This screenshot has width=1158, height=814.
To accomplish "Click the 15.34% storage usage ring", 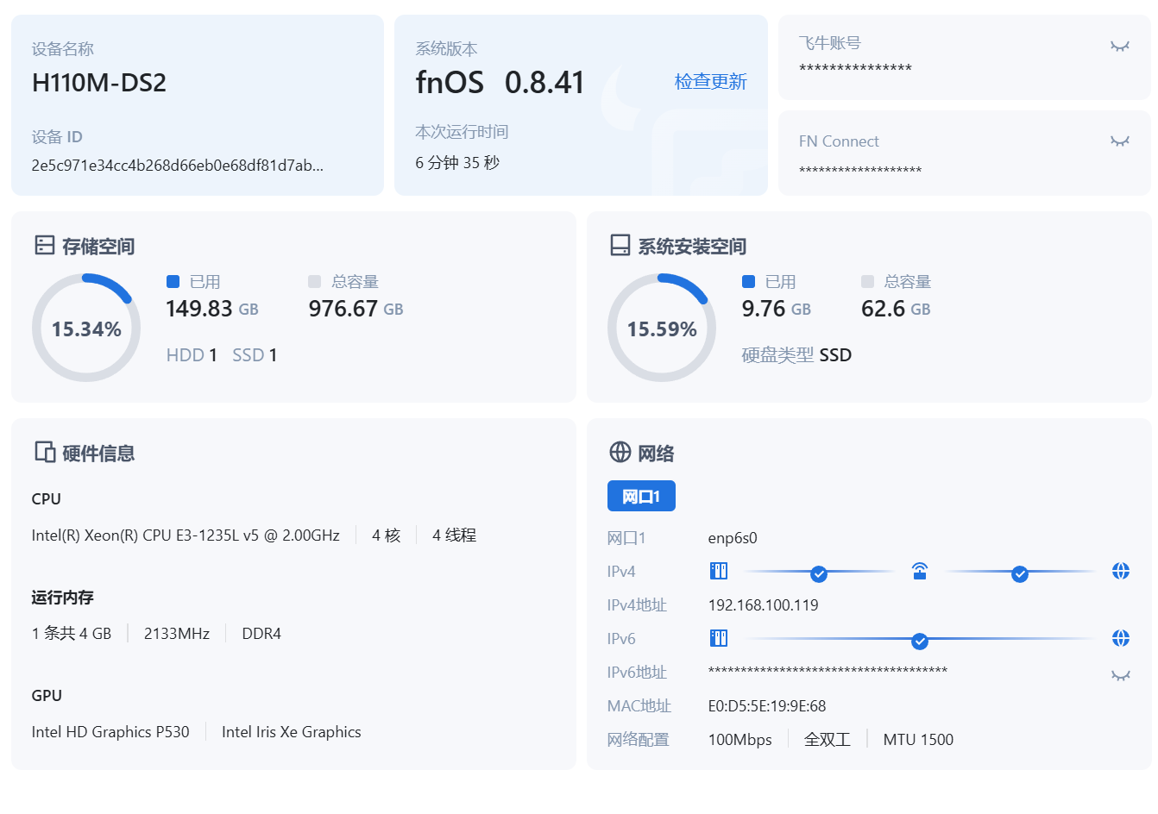I will pos(86,328).
